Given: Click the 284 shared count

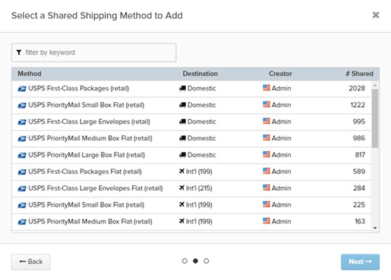Looking at the screenshot, I should click(359, 188).
